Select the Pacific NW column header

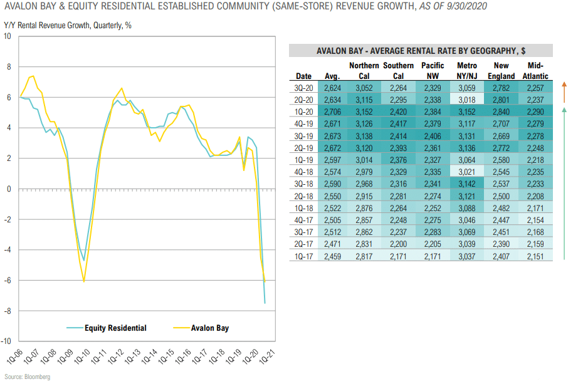click(x=433, y=71)
